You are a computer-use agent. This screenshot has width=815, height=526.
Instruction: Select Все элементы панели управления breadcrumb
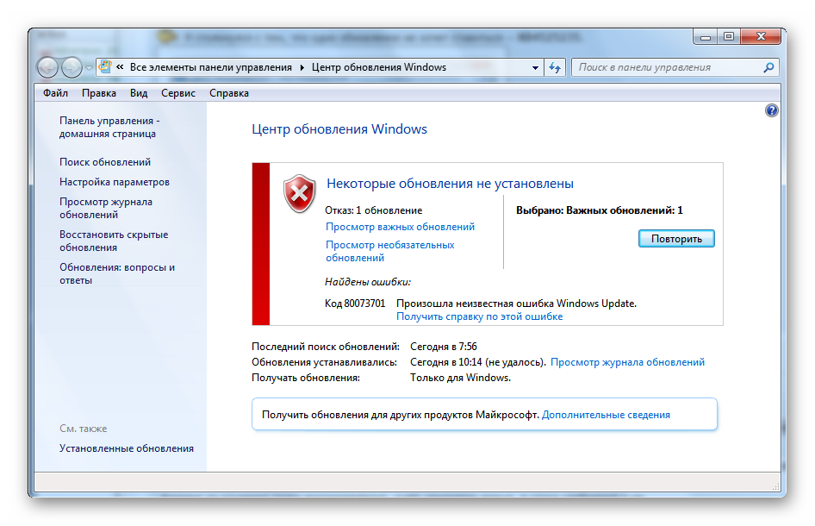(210, 67)
